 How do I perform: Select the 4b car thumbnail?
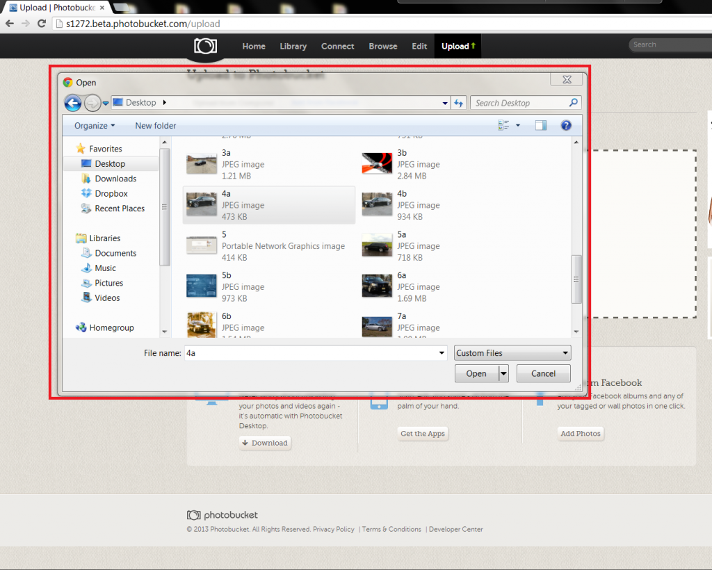377,204
